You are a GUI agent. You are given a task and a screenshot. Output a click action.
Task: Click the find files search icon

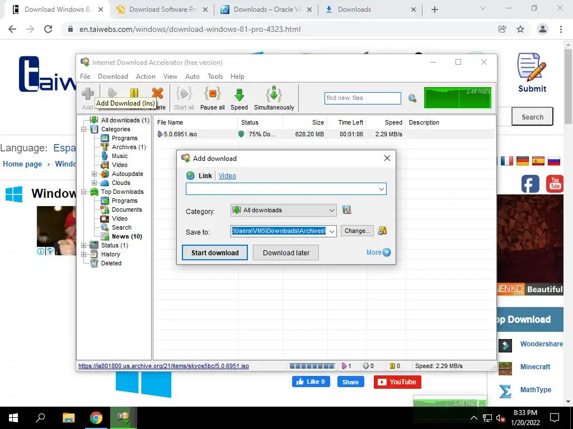click(x=412, y=98)
